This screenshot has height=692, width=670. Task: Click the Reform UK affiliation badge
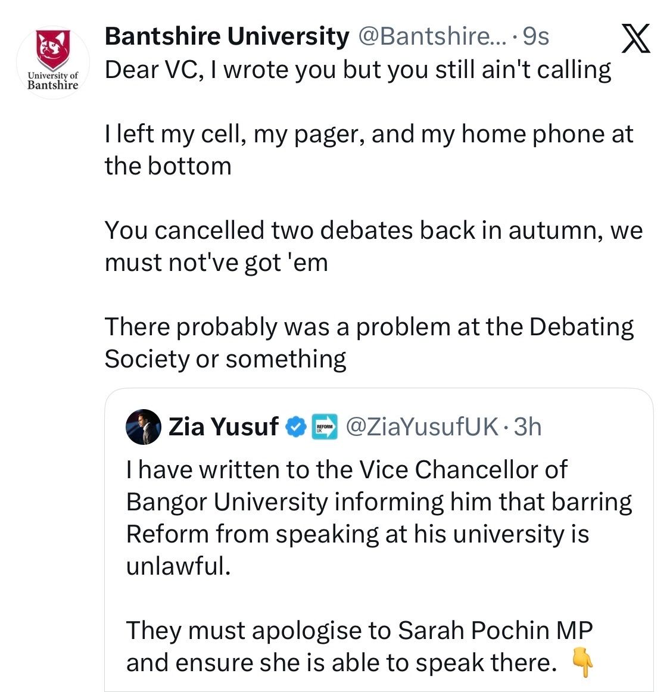tap(325, 426)
